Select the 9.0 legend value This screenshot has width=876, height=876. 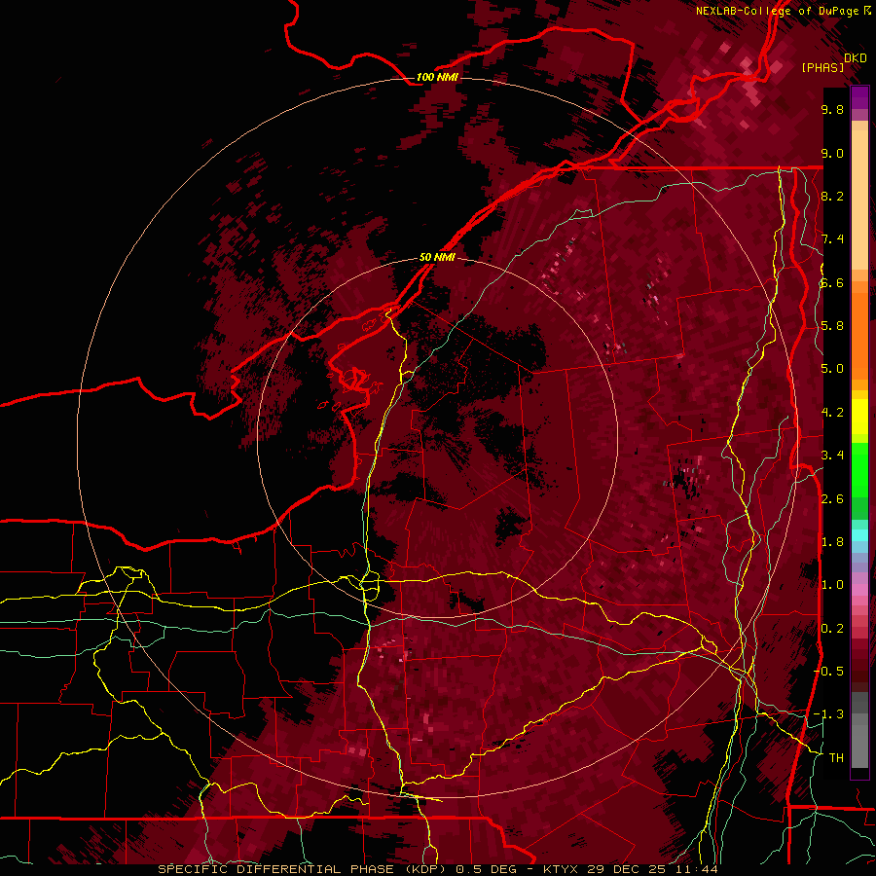[x=832, y=154]
